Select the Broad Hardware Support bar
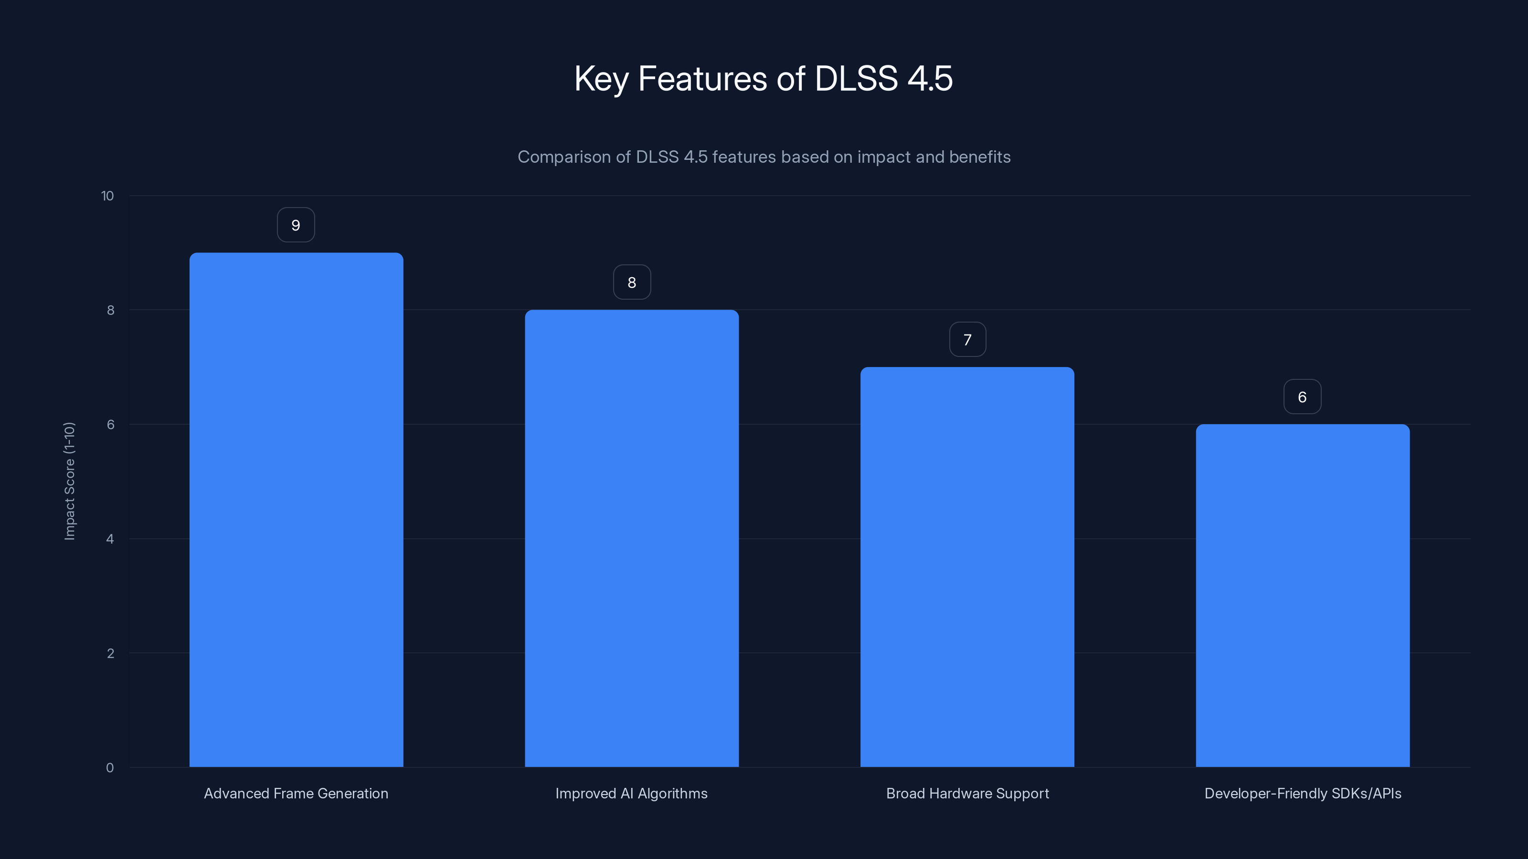The width and height of the screenshot is (1528, 859). [x=967, y=567]
